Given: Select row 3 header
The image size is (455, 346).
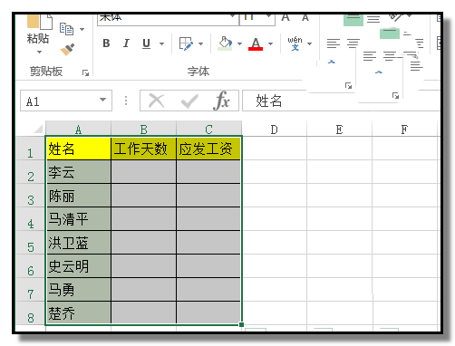Looking at the screenshot, I should click(x=30, y=196).
